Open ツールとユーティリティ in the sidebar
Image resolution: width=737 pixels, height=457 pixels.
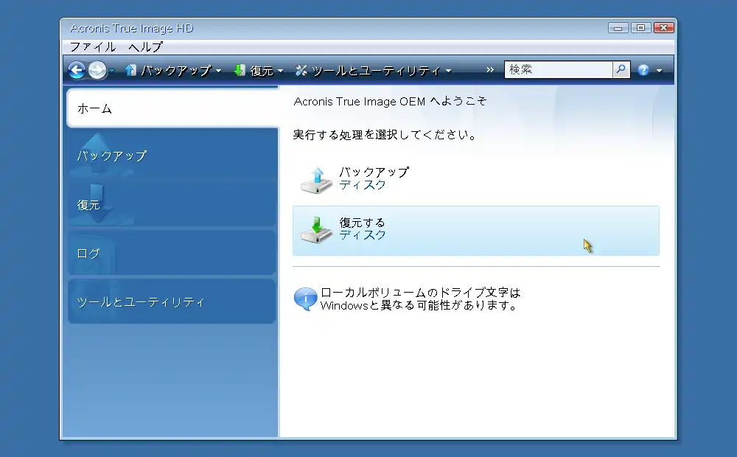172,301
